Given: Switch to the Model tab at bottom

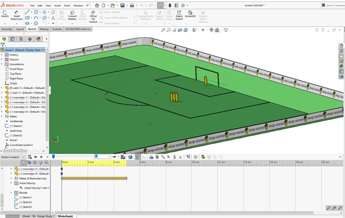Looking at the screenshot, I should click(26, 216).
